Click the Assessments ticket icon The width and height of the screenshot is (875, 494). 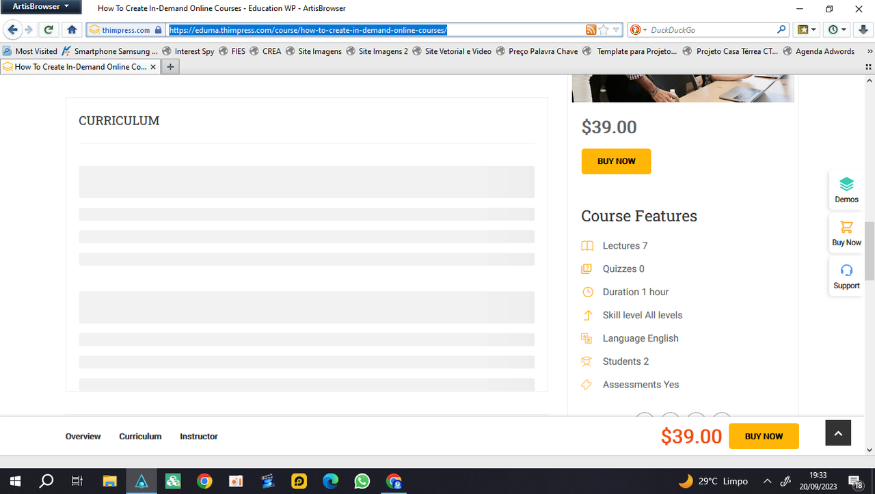click(587, 385)
